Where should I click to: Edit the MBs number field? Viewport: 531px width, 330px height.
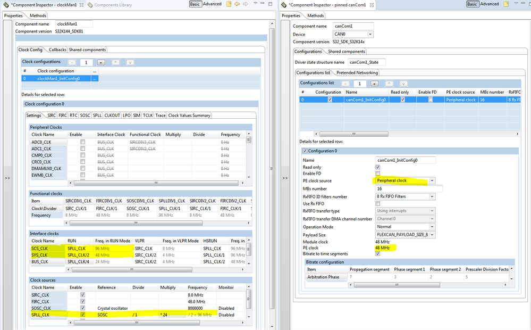pos(409,189)
